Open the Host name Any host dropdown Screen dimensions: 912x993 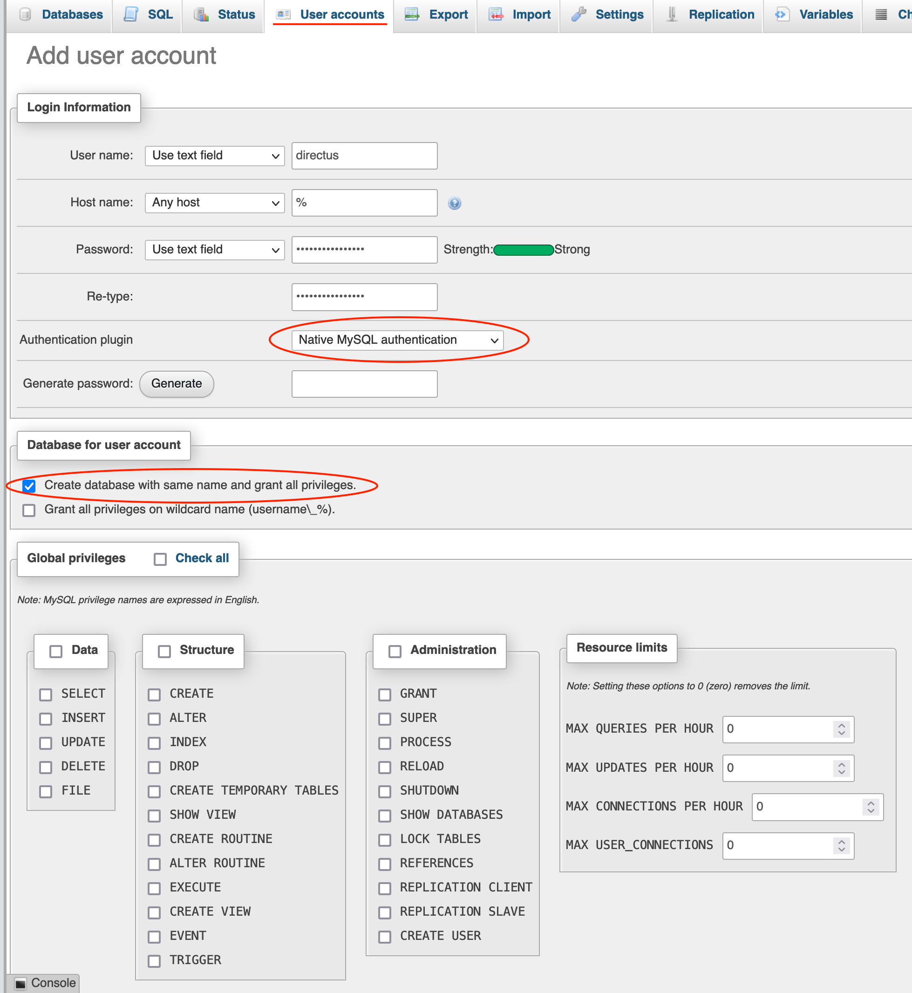(x=215, y=203)
